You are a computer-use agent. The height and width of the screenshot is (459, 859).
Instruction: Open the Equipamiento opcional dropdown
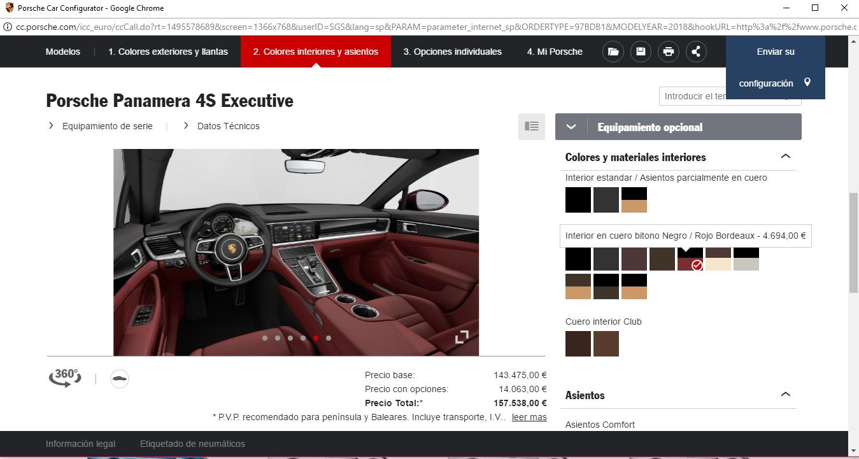click(x=678, y=127)
